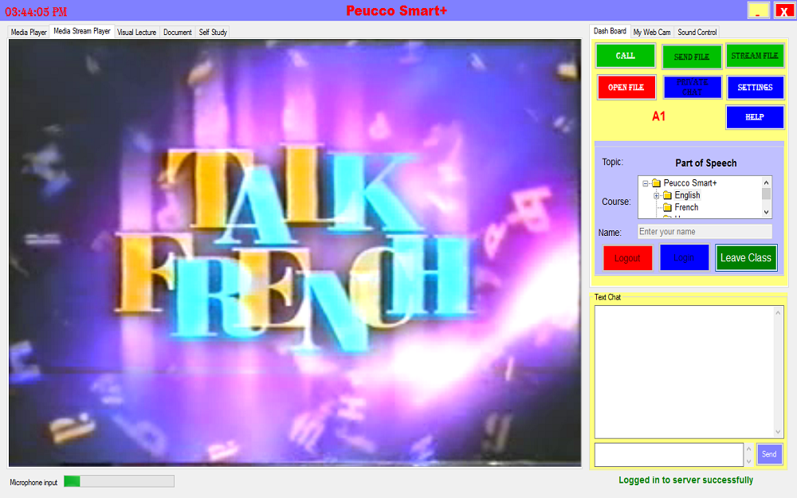Select the Media Stream Player tab
Image resolution: width=797 pixels, height=498 pixels.
coord(82,31)
